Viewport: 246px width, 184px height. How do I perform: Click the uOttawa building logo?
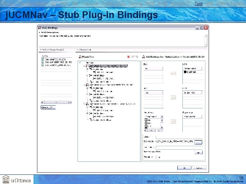point(6,179)
